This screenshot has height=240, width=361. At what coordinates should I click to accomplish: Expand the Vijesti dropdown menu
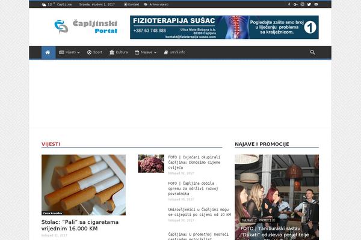[x=69, y=52]
